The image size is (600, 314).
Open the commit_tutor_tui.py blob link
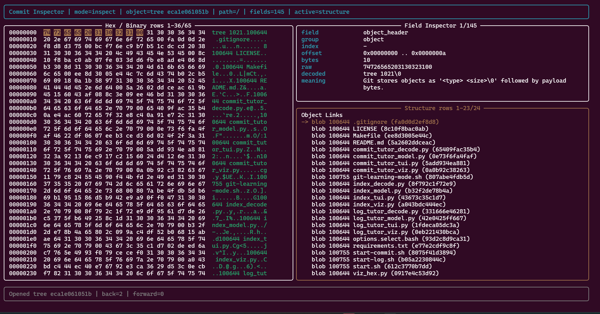[x=391, y=163]
